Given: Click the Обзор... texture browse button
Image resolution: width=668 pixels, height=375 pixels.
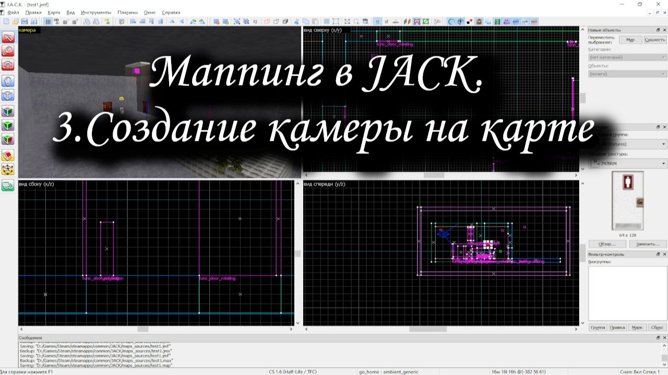Looking at the screenshot, I should click(x=607, y=244).
